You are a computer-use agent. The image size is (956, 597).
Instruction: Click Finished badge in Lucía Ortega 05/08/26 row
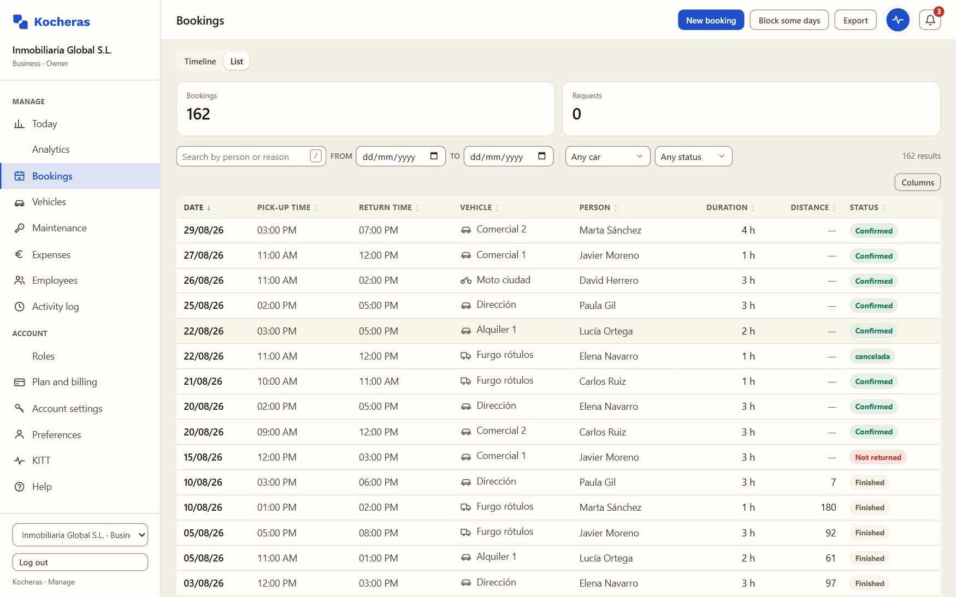coord(869,558)
